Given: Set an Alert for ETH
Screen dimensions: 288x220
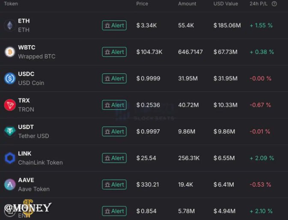Looking at the screenshot, I should pos(114,25).
